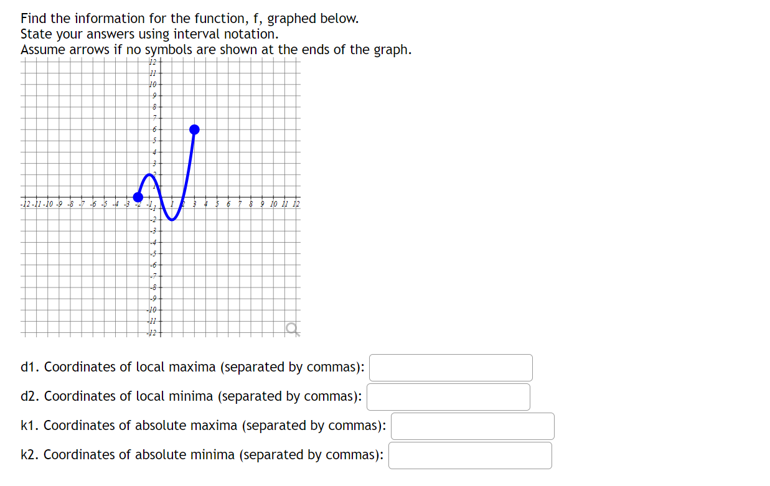Image resolution: width=770 pixels, height=486 pixels.
Task: Click inside the d1 local maxima answer box
Action: [x=450, y=367]
